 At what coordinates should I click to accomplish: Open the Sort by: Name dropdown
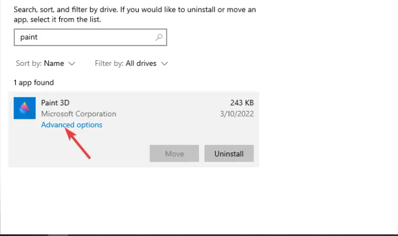coord(45,64)
